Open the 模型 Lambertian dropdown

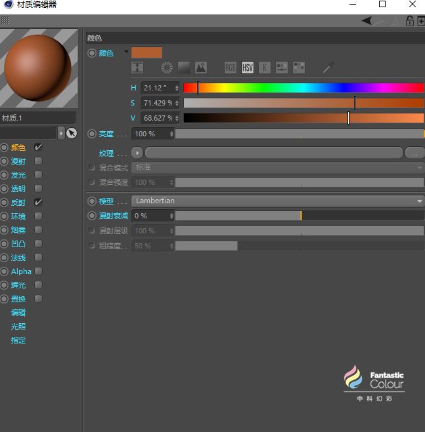pyautogui.click(x=279, y=201)
